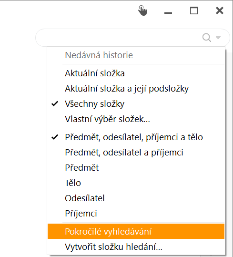Focus the search text field

(x=119, y=38)
